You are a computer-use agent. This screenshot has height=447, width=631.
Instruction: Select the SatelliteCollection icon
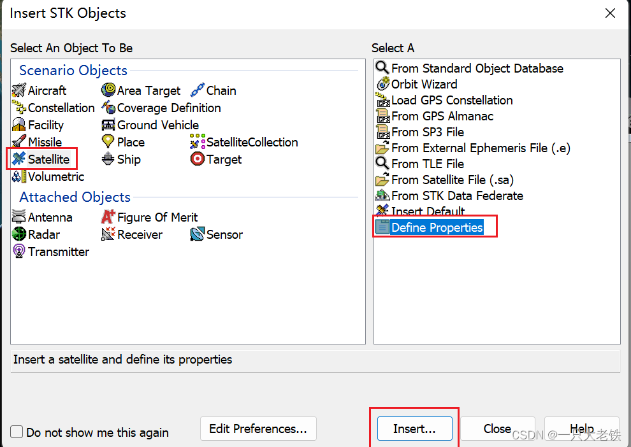pyautogui.click(x=198, y=142)
